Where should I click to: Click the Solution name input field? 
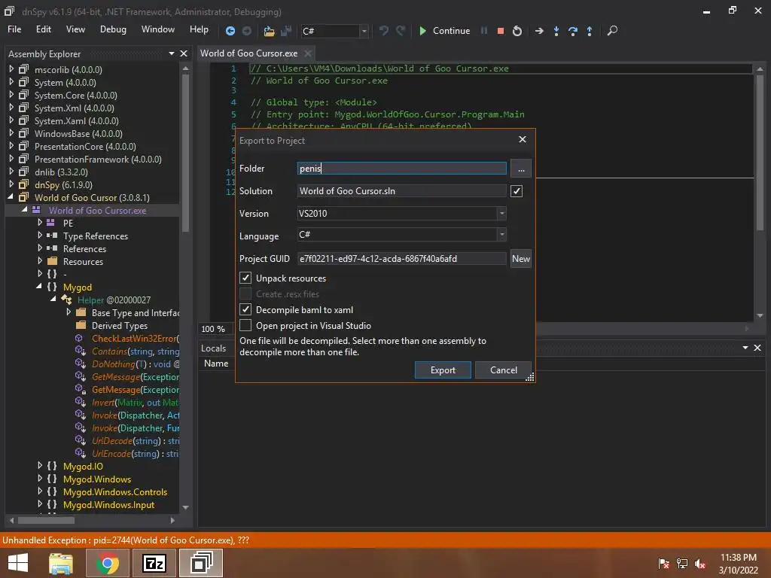402,191
